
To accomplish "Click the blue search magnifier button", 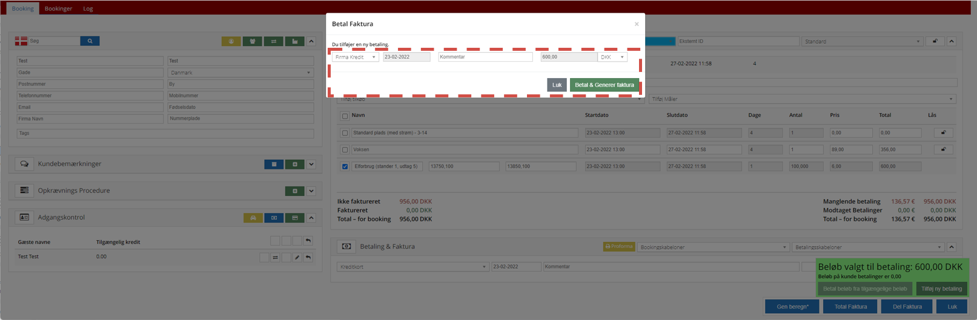I will click(x=90, y=41).
